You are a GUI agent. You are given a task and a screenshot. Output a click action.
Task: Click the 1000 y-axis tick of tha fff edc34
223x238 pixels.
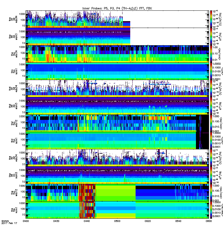pos(22,14)
